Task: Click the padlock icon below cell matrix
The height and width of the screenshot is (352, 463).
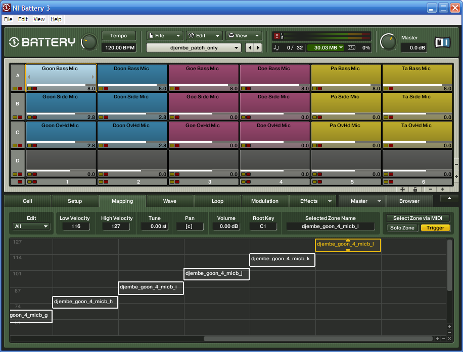Action: (x=415, y=190)
